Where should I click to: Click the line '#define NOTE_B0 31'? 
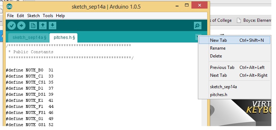click(29, 70)
